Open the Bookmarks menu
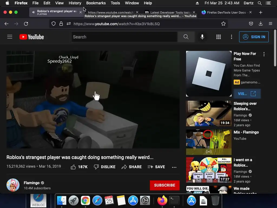The height and width of the screenshot is (208, 277). (x=96, y=3)
